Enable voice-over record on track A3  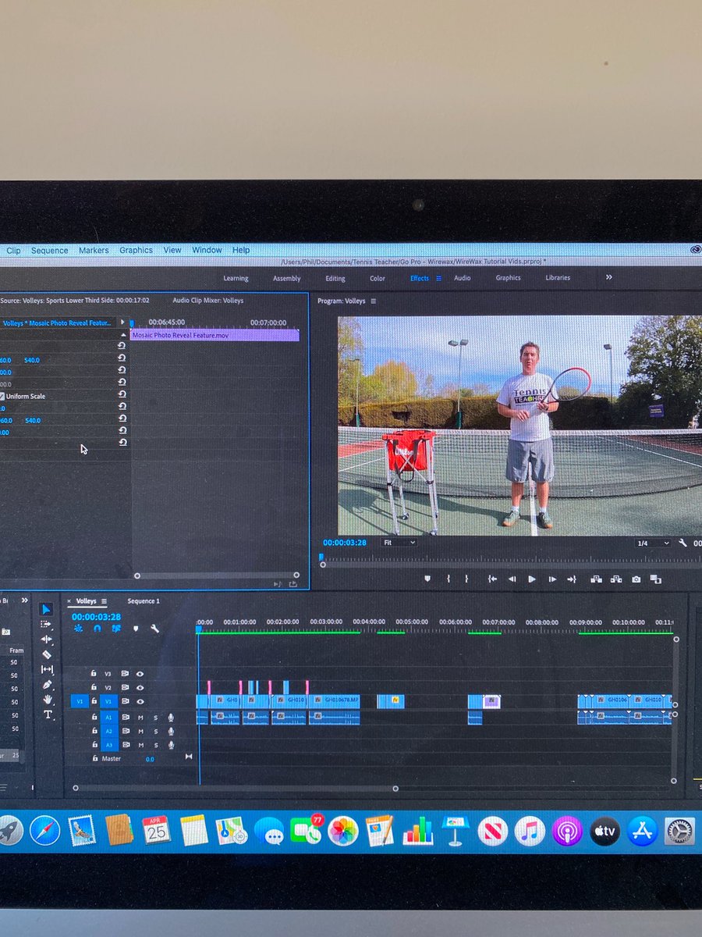(x=170, y=745)
